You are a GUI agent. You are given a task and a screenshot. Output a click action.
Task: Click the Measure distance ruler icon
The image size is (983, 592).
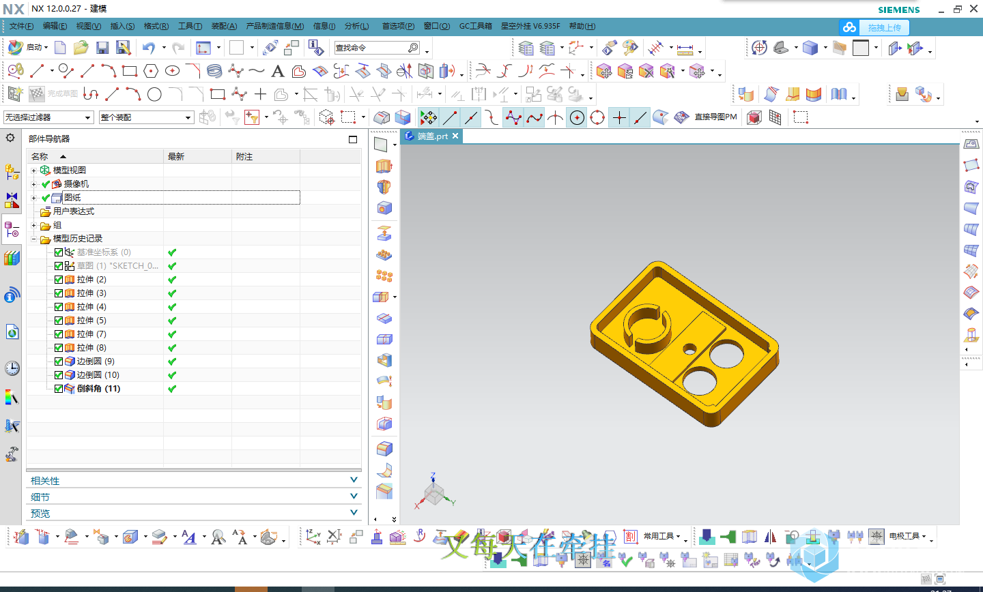point(685,48)
